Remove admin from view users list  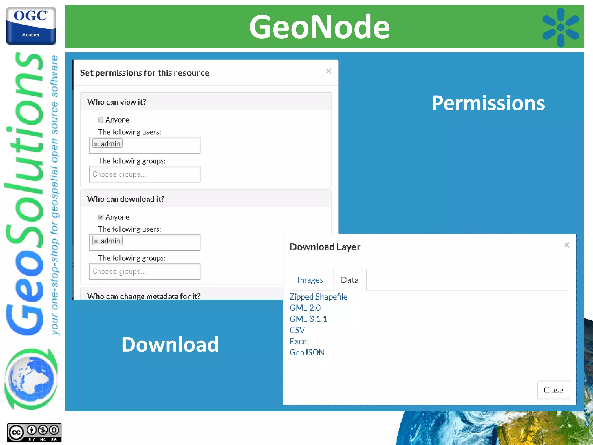tap(96, 144)
